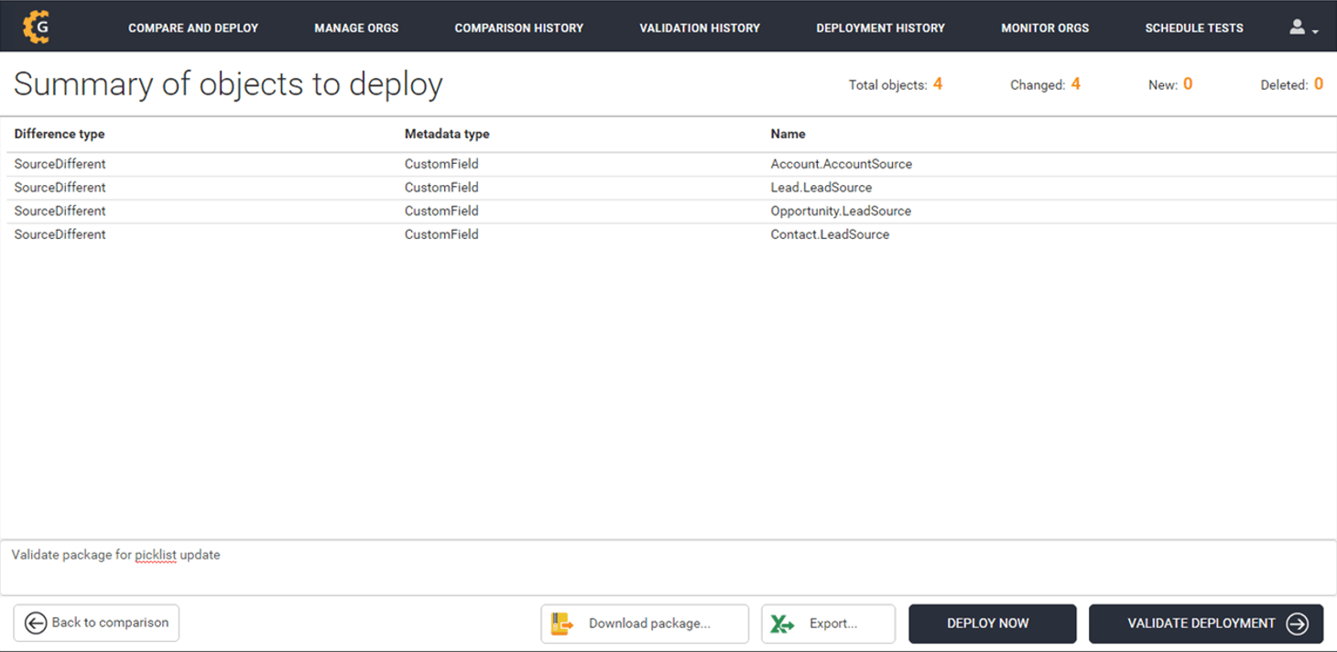Click the Gearset logo icon

[x=36, y=27]
